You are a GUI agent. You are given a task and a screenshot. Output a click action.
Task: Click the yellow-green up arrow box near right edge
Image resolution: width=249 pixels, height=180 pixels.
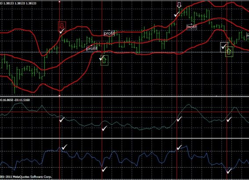(229, 51)
